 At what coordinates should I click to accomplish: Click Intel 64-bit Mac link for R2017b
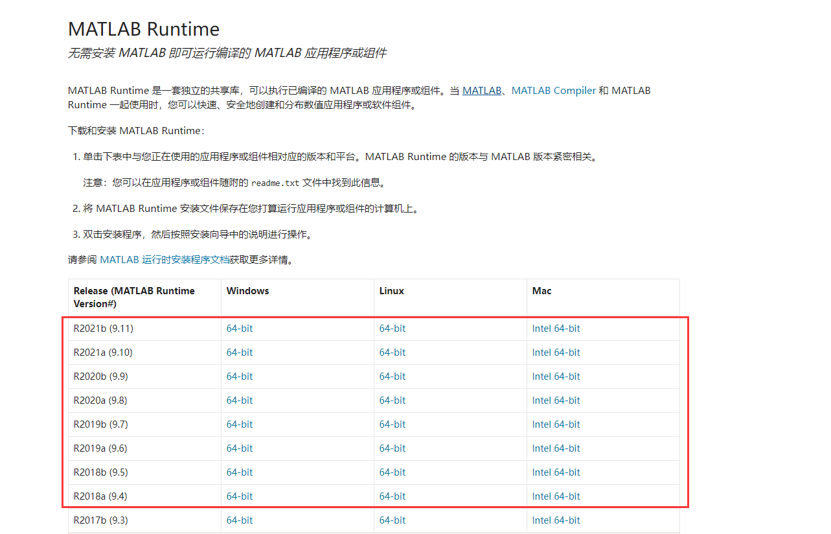tap(556, 520)
